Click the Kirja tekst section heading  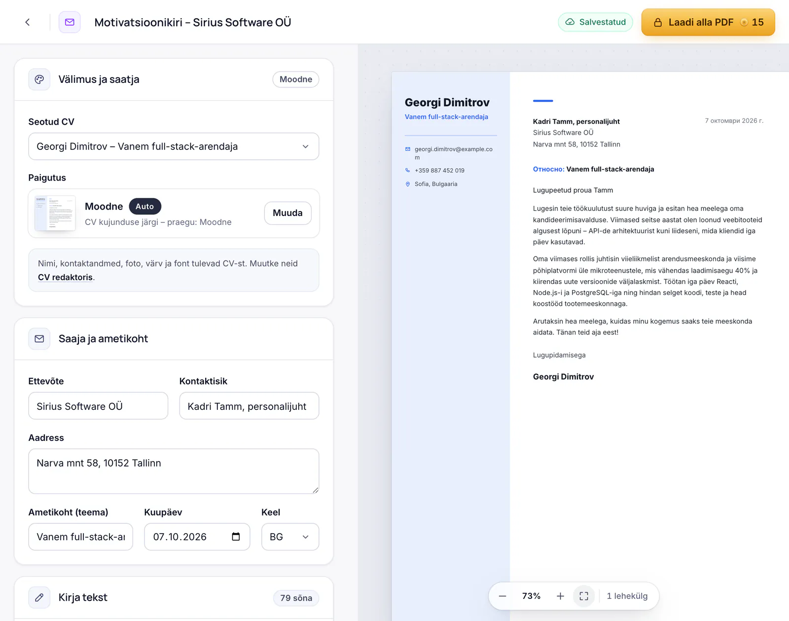(83, 598)
